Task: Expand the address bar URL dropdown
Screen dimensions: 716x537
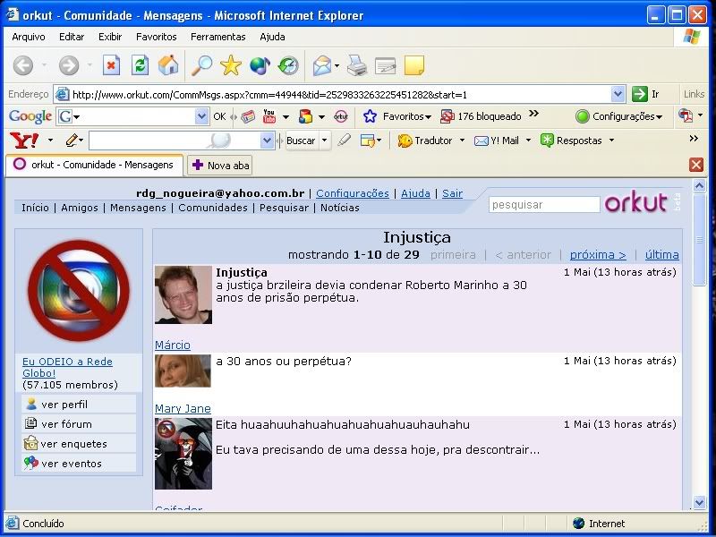Action: coord(618,94)
